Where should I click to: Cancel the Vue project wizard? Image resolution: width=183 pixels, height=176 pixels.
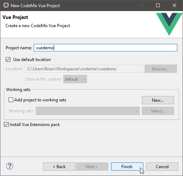point(162,167)
